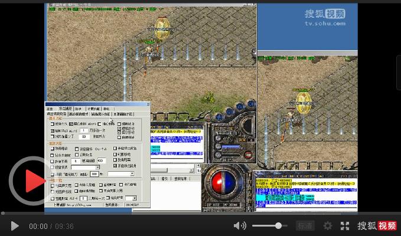401x236 pixels.
Task: Close the helper settings dialog with its X
Action: [148, 104]
